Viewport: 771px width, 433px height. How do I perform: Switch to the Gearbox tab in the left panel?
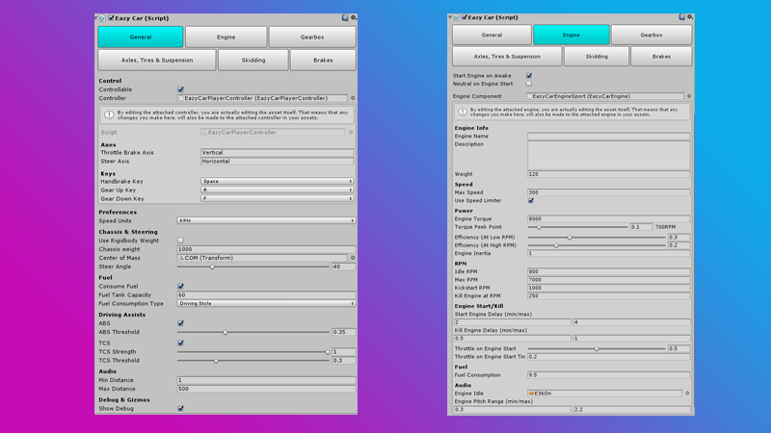(312, 37)
